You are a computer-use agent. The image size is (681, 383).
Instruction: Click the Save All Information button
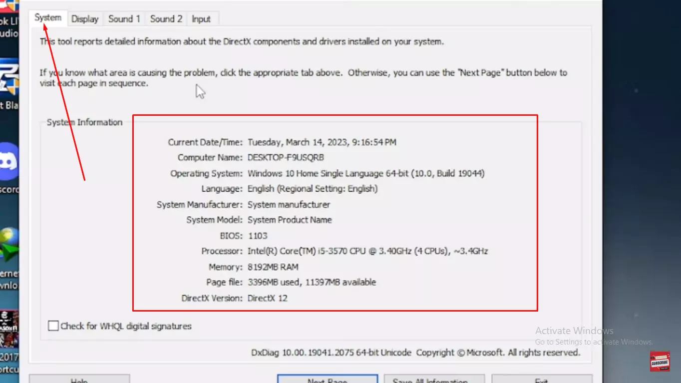[x=434, y=379]
